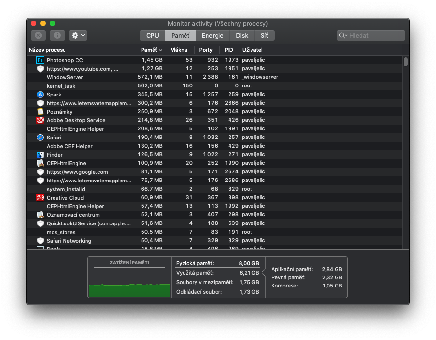Switch to the CPU tab
This screenshot has height=340, width=436.
153,35
